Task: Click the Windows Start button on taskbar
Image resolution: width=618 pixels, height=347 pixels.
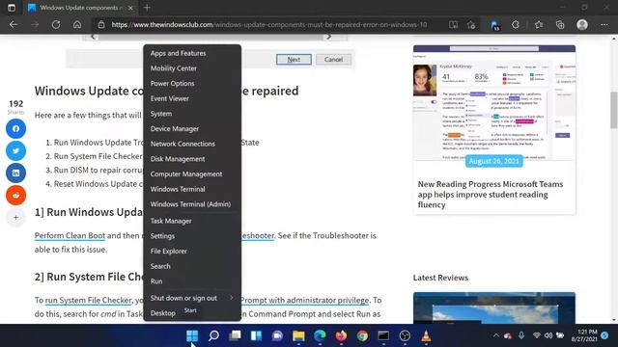Action: (x=192, y=335)
